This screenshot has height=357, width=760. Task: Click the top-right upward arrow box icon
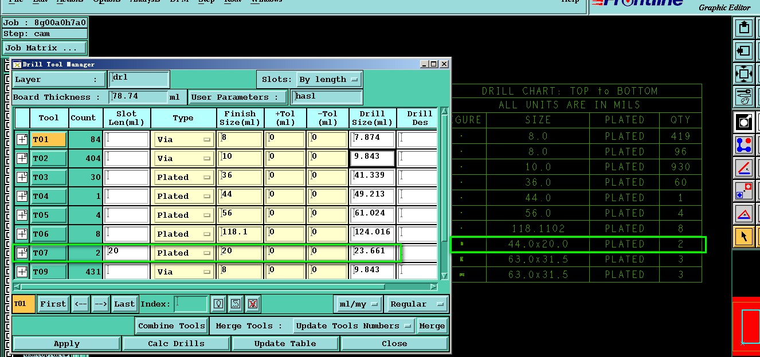point(743,28)
